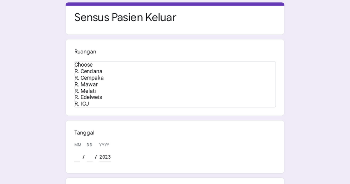350x184 pixels.
Task: Choose R. Cempaka room option
Action: pos(89,78)
